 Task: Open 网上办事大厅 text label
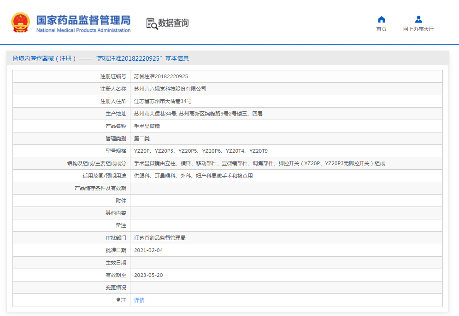(x=418, y=29)
